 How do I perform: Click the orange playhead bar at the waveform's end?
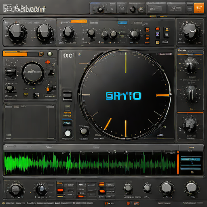tap(178, 163)
